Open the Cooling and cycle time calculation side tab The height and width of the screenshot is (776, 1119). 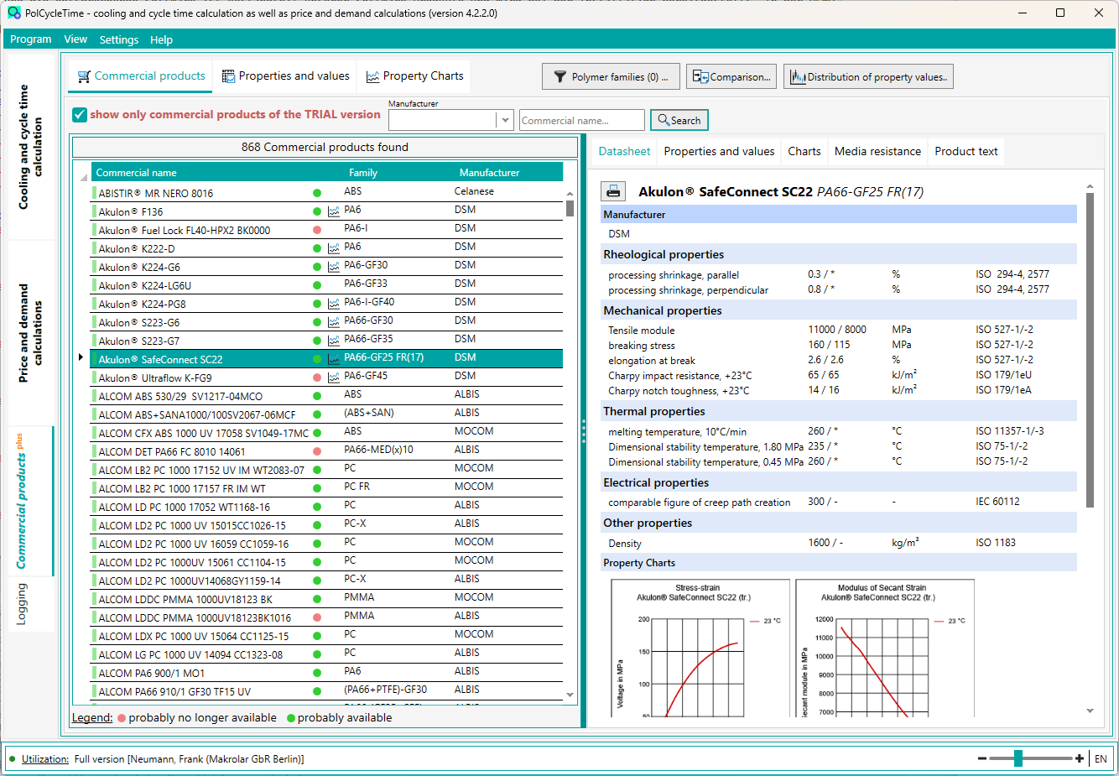coord(31,147)
